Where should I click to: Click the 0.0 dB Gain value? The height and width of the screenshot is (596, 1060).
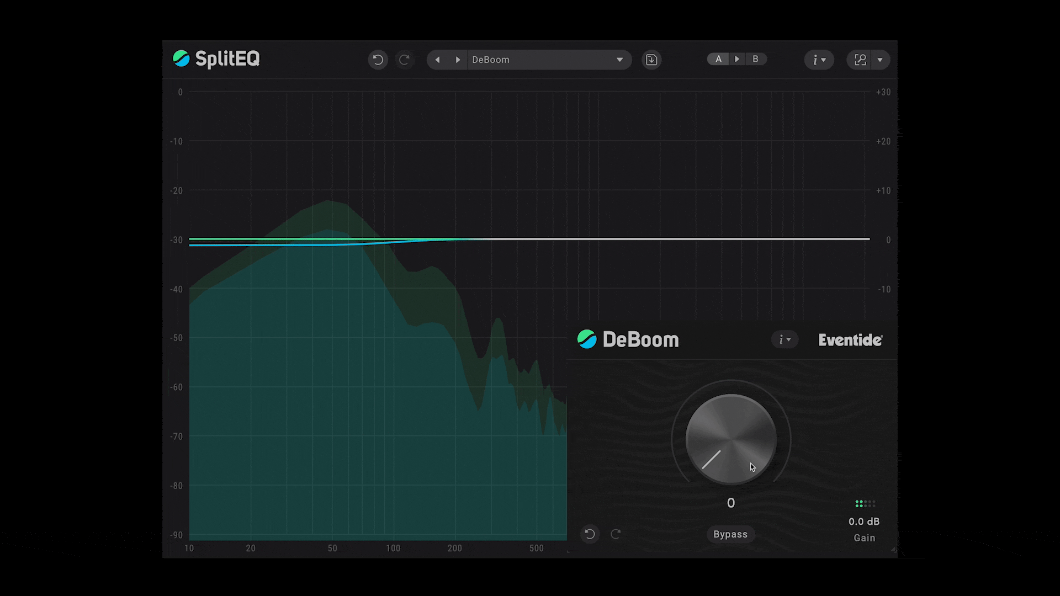(864, 521)
